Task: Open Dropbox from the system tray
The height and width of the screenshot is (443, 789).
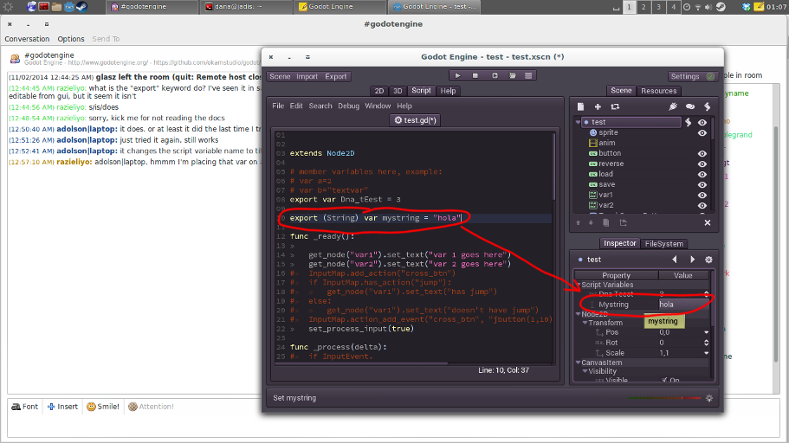Action: [x=747, y=7]
